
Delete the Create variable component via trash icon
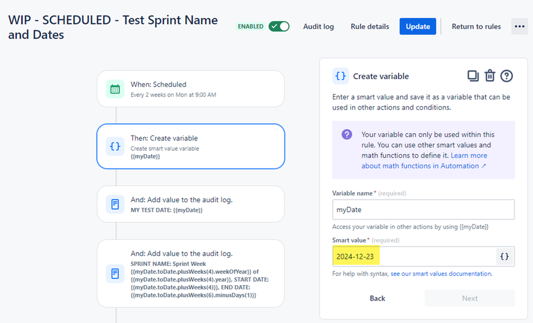tap(490, 76)
